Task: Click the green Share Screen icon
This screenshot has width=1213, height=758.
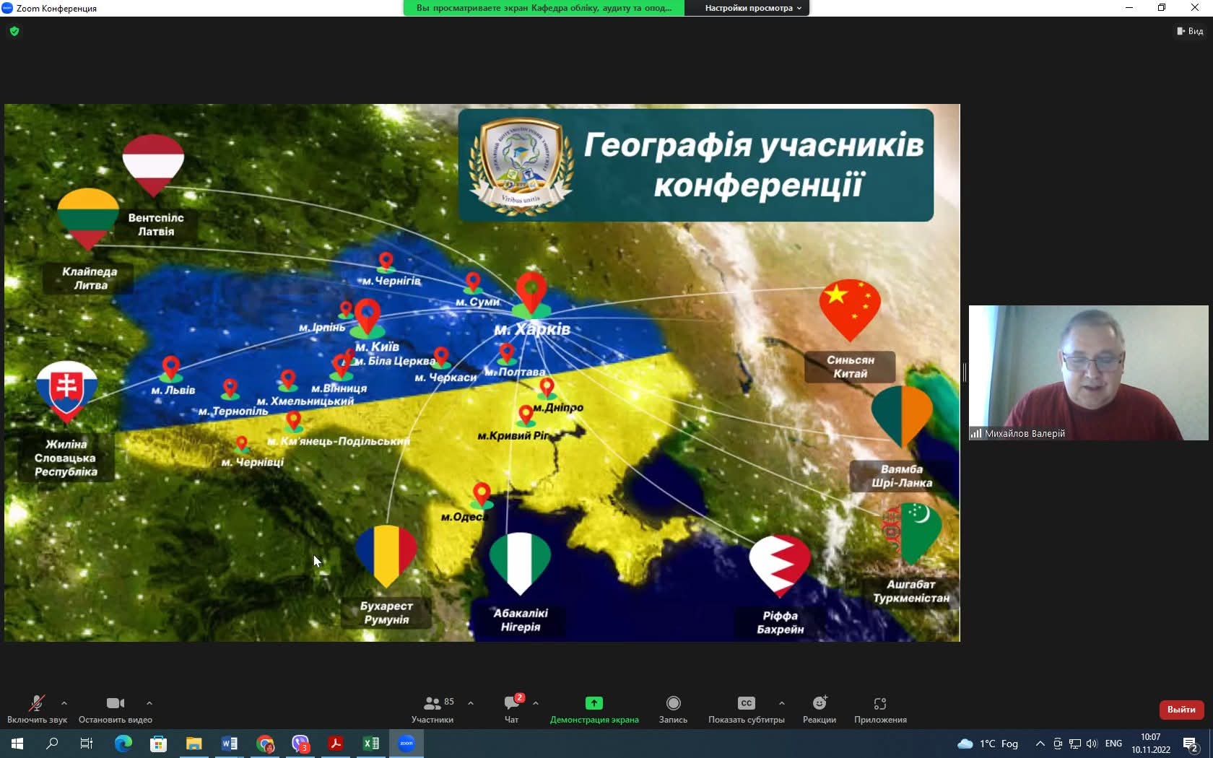Action: coord(594,703)
